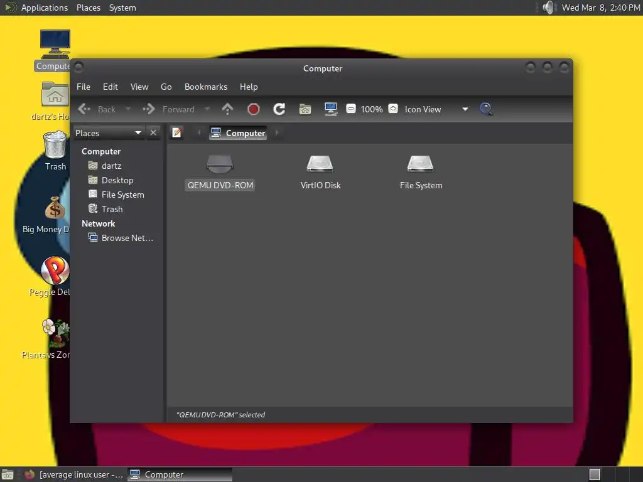Select the File System drive icon
Viewport: 643px width, 482px height.
coord(421,164)
